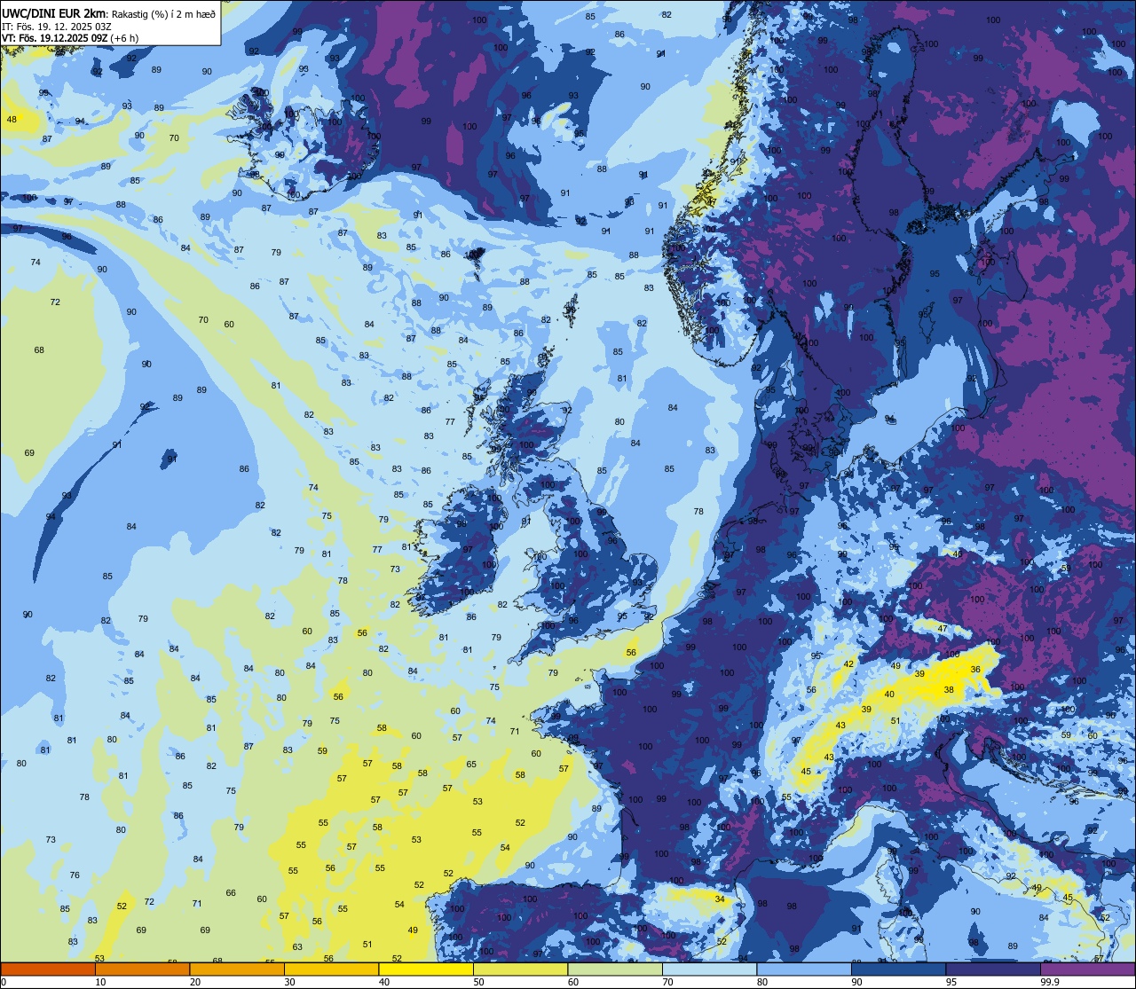Click the 10–20 legend color segment
The image size is (1136, 989).
[x=142, y=969]
